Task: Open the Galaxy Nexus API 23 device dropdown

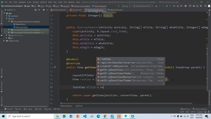Action: pos(143,6)
